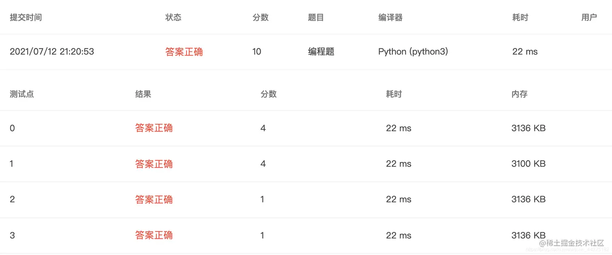Click score 1 of test point 3
This screenshot has width=612, height=255.
coord(263,235)
